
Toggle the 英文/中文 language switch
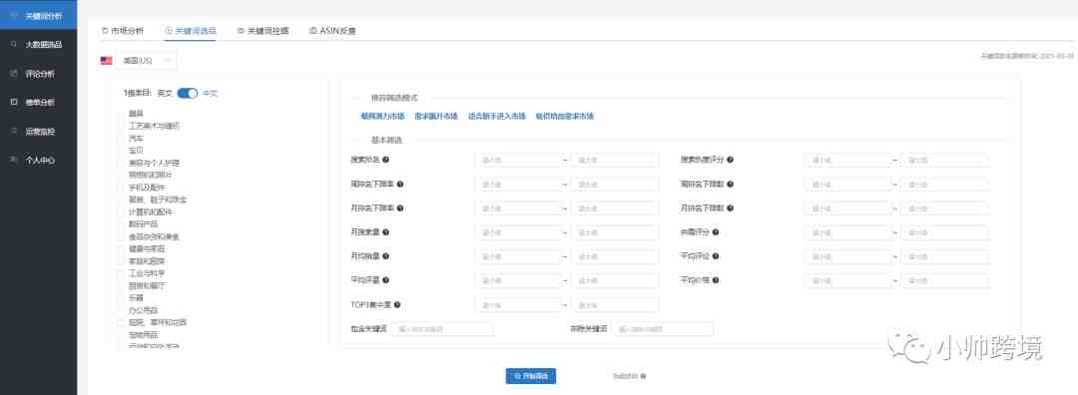point(187,93)
